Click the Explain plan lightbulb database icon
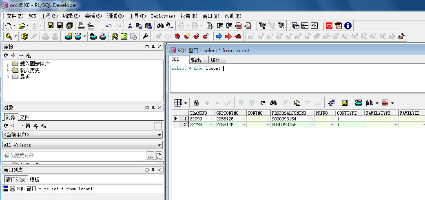The width and height of the screenshot is (425, 200). [x=69, y=36]
